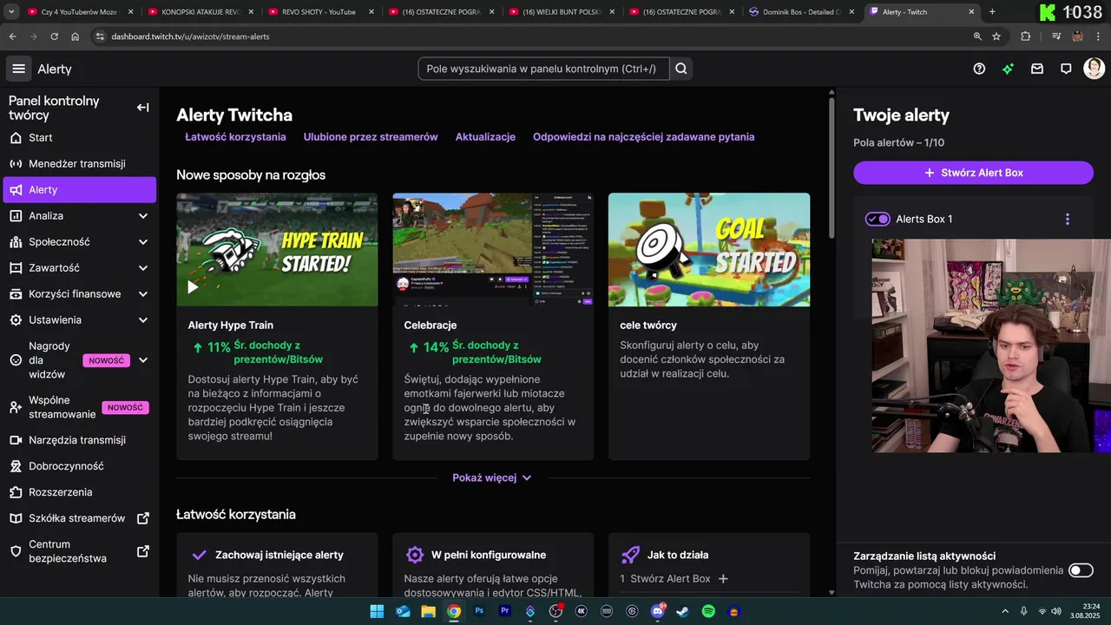The image size is (1111, 625).
Task: Jump to Aktualizacje link
Action: pos(485,137)
